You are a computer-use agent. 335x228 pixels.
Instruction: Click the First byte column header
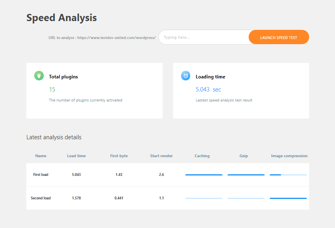tap(119, 156)
